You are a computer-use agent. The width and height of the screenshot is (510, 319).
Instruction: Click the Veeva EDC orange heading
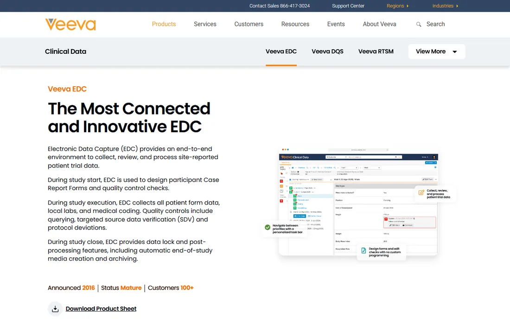click(x=67, y=89)
